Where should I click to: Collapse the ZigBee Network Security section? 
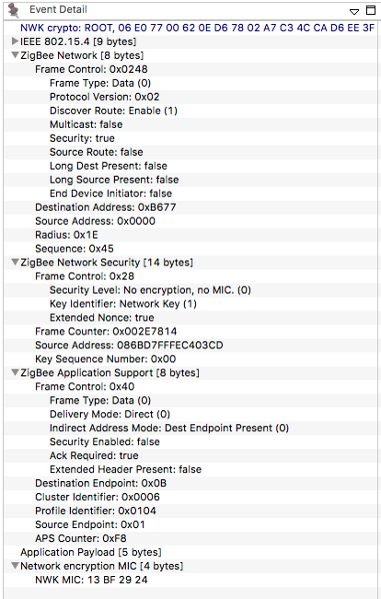coord(16,262)
